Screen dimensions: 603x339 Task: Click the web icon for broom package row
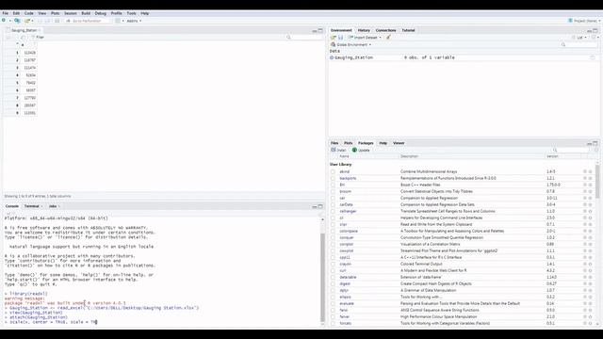click(x=585, y=191)
